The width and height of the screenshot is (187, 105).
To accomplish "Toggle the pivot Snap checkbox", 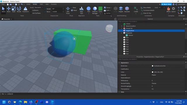I will pos(71,8).
